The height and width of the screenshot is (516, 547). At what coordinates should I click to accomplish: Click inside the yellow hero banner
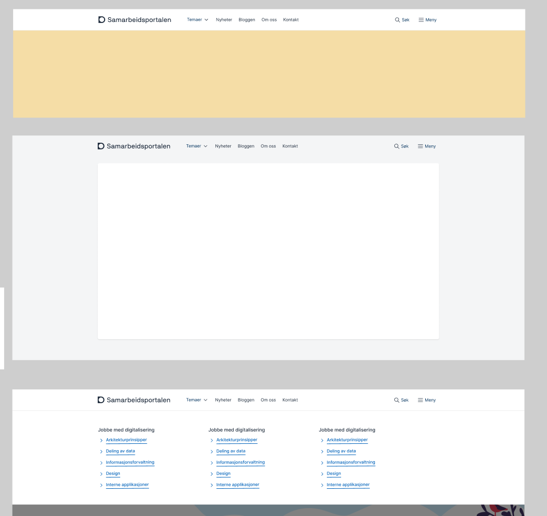[268, 73]
